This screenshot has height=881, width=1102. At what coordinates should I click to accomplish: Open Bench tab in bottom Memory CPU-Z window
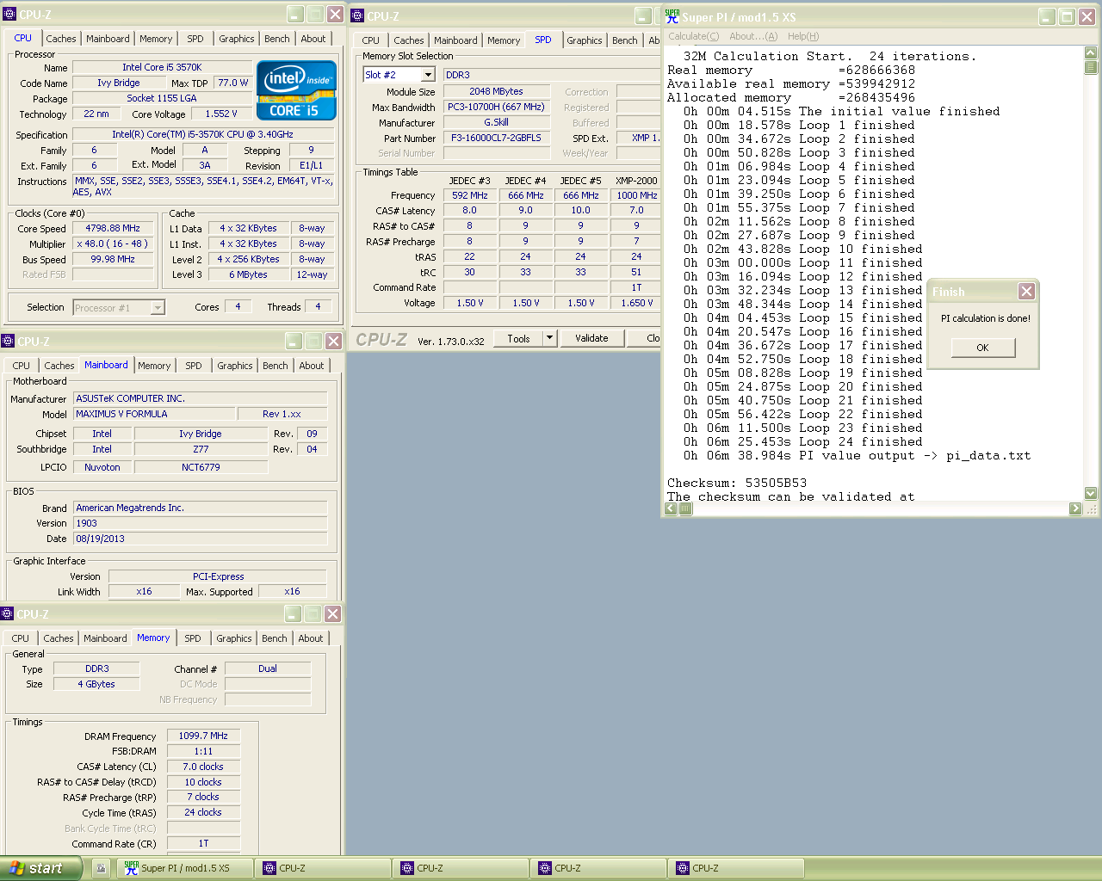(275, 638)
